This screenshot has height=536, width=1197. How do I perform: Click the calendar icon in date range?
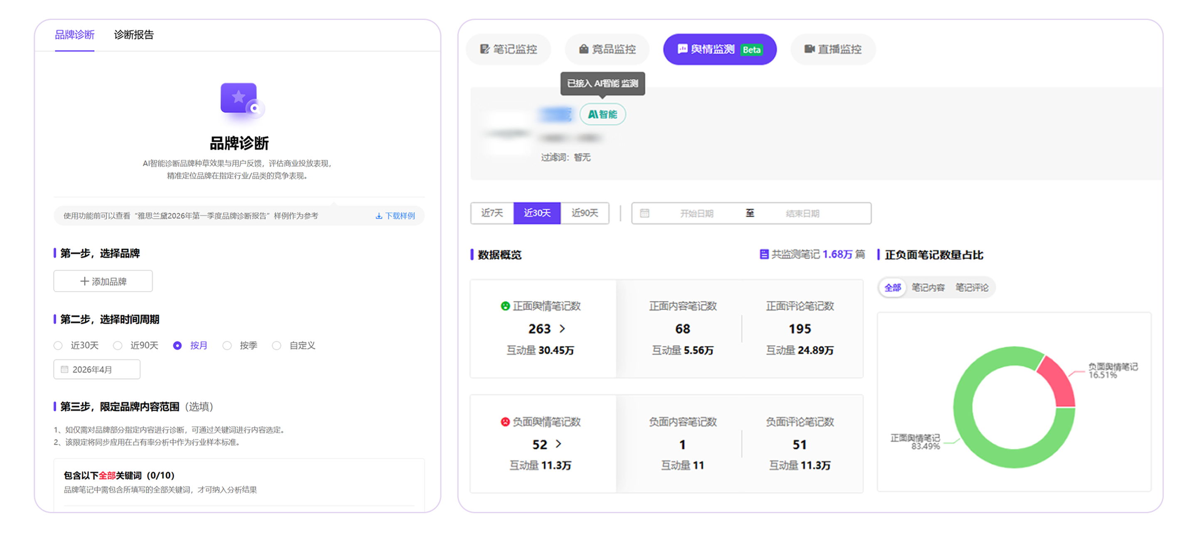point(644,213)
